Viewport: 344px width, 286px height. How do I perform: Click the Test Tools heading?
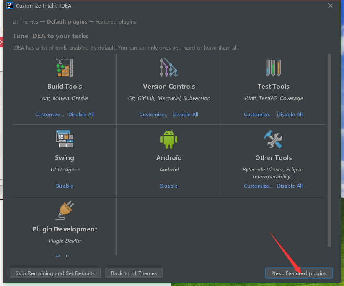(x=273, y=87)
